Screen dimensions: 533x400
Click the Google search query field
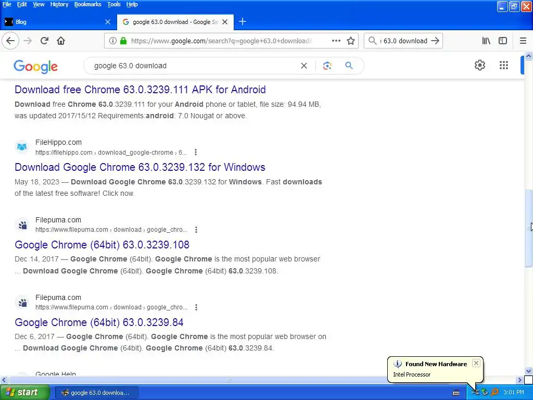click(x=194, y=66)
